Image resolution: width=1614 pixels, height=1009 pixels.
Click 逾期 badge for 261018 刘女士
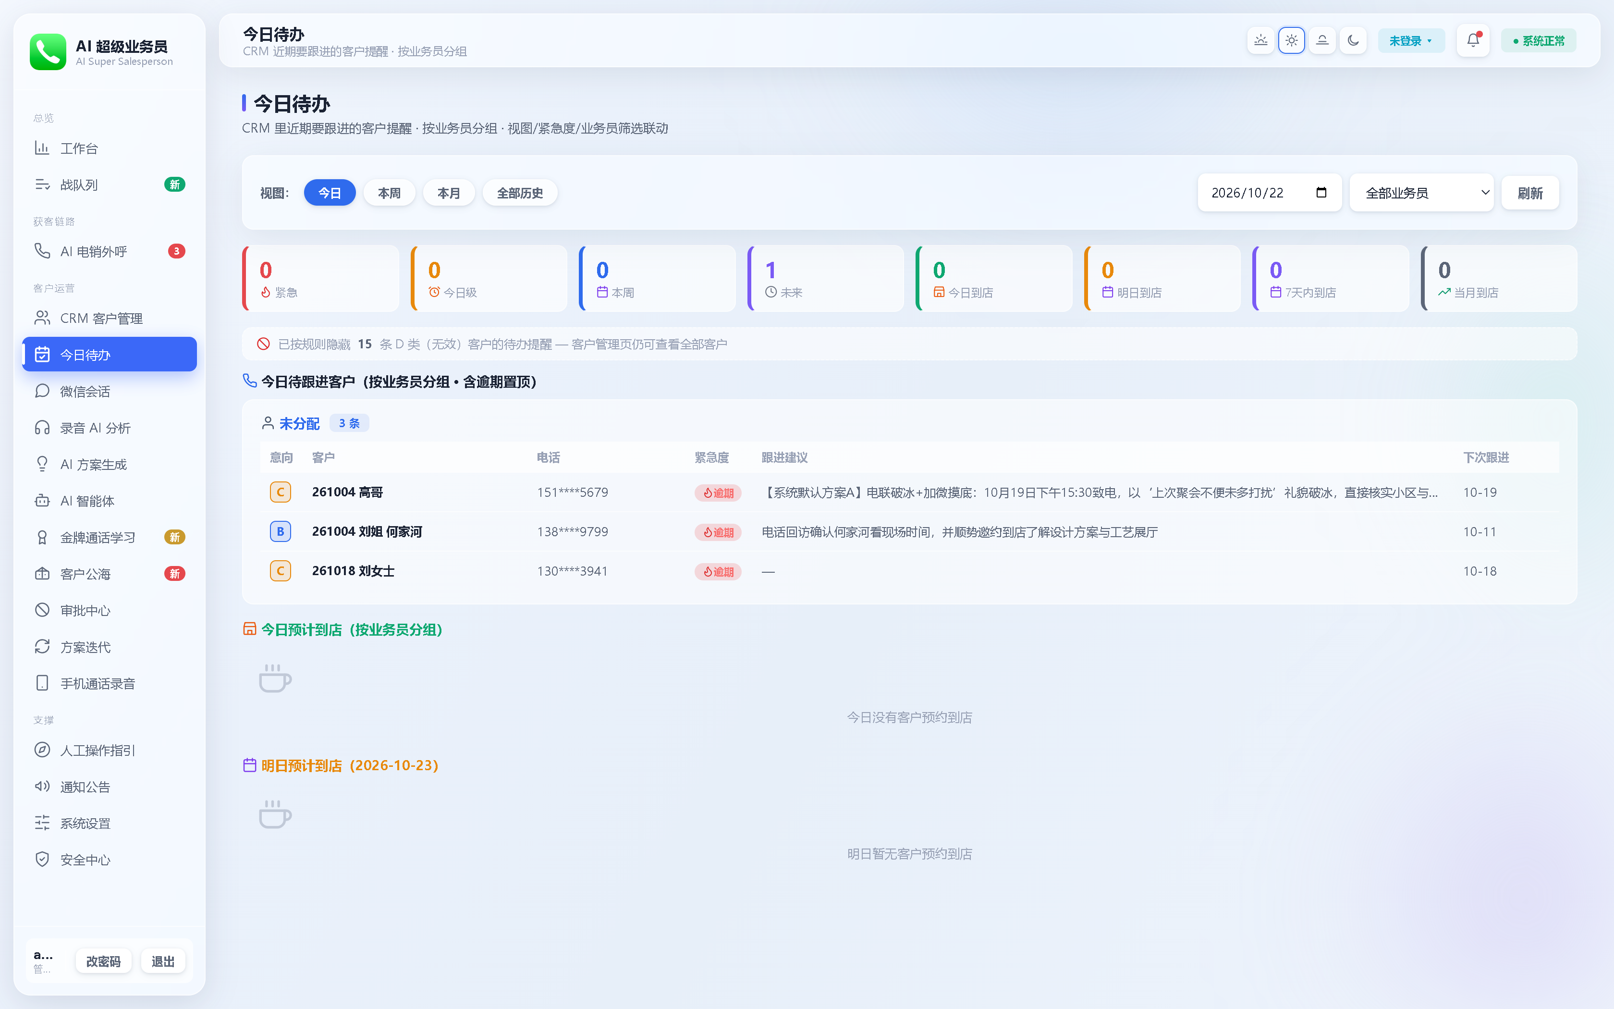(x=718, y=572)
